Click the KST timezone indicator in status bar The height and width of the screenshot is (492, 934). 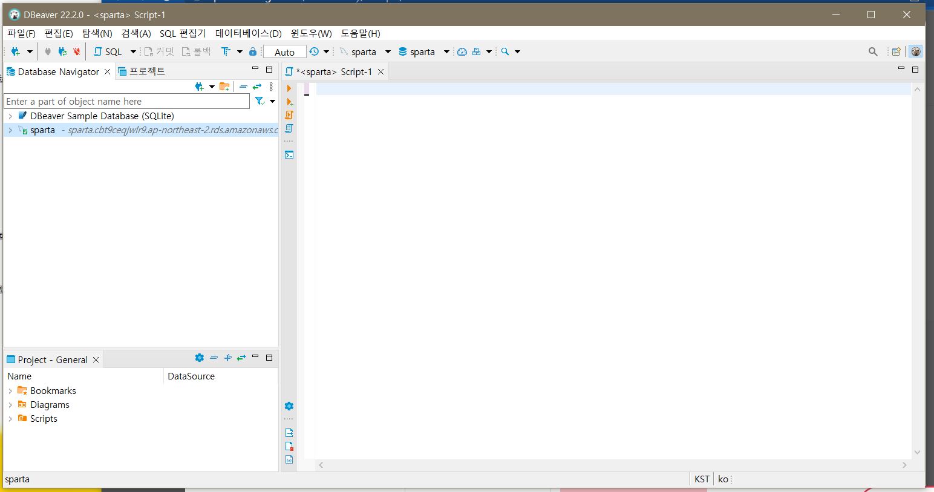pyautogui.click(x=702, y=479)
